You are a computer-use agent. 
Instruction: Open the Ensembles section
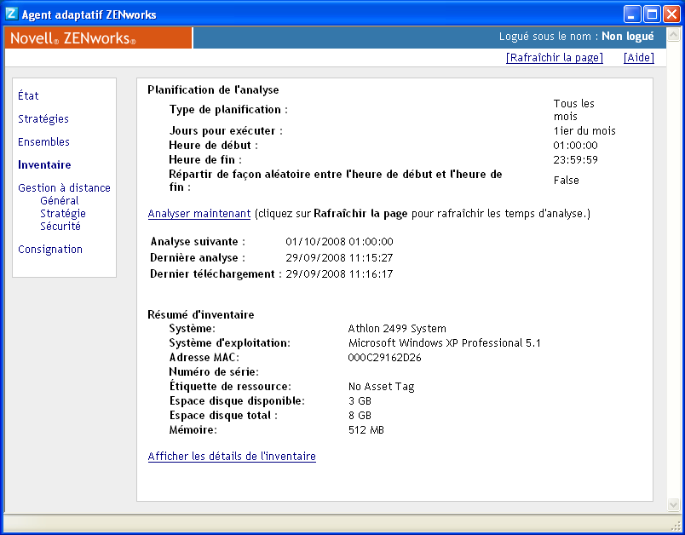[x=43, y=142]
